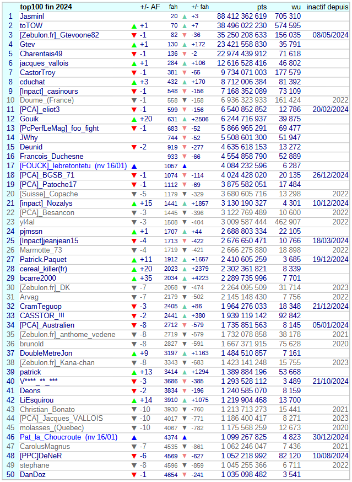Click the 'pts' column header
Viewport: 352px width, 482px height.
click(262, 7)
